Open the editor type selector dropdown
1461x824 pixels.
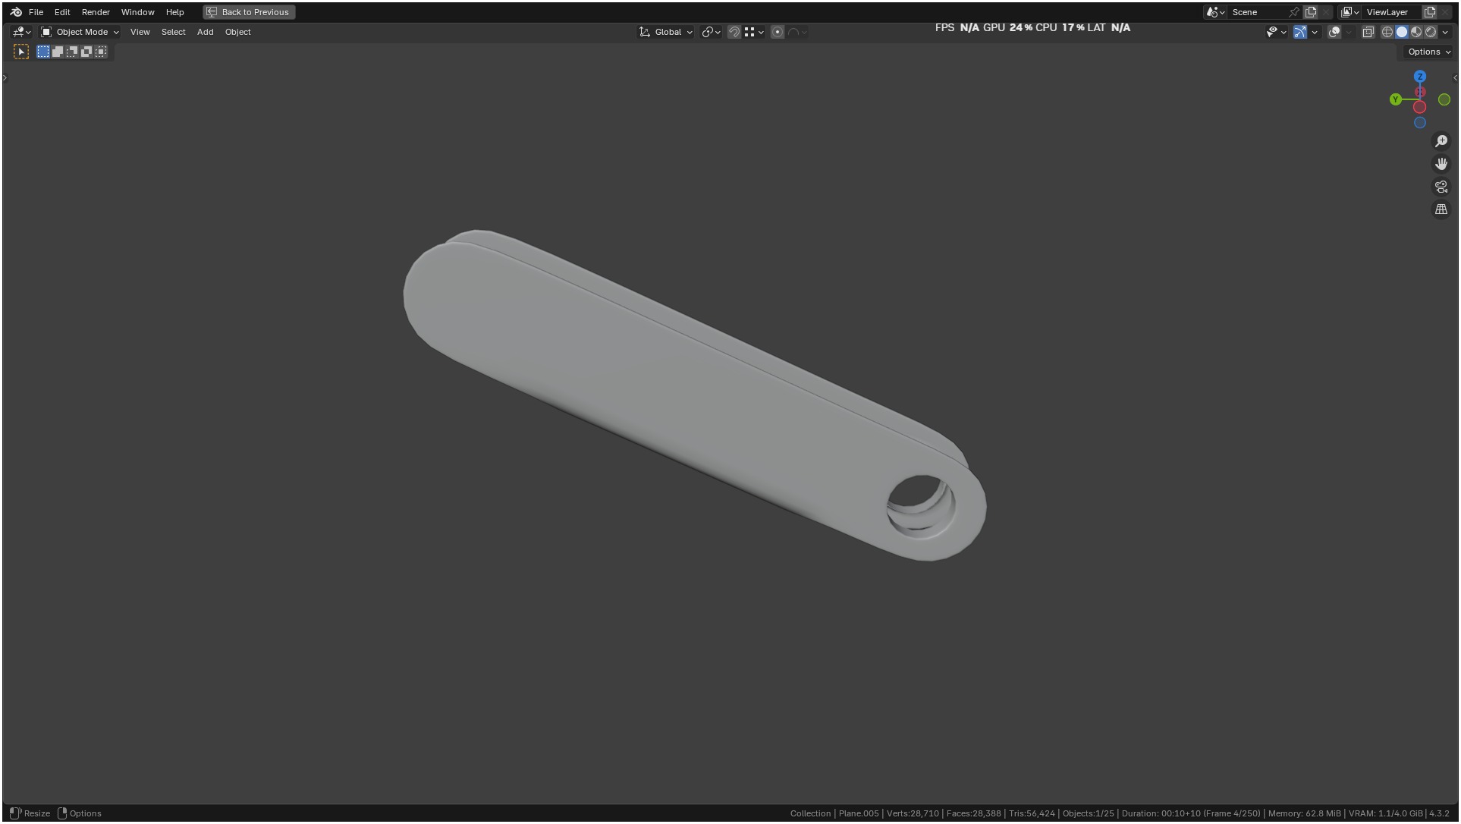pos(21,32)
